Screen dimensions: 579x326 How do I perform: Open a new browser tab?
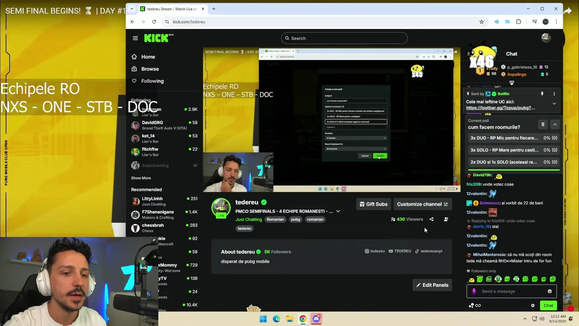point(214,9)
